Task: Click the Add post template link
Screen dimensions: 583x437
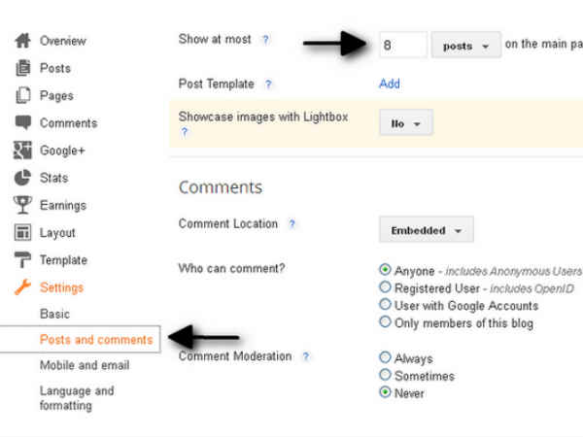Action: pos(390,84)
